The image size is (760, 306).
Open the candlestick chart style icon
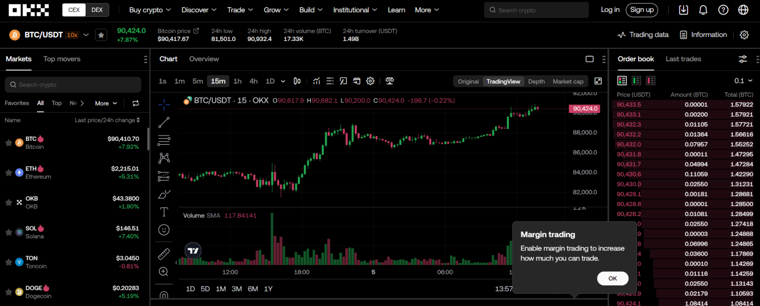click(x=297, y=81)
